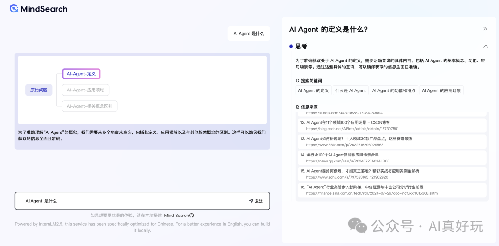Collapse the 思考 section chevron
Viewport: 499px width, 246px height.
point(486,46)
